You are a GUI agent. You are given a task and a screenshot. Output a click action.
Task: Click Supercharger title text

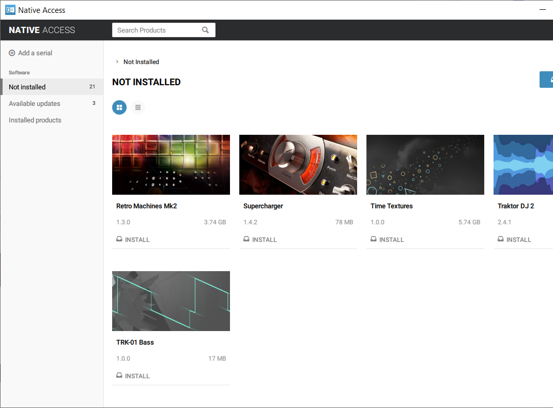pos(263,206)
